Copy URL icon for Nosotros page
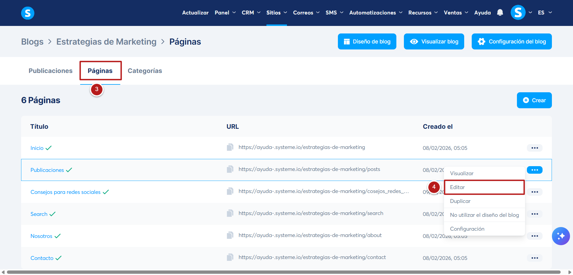Screen dimensions: 573x275 (x=230, y=235)
